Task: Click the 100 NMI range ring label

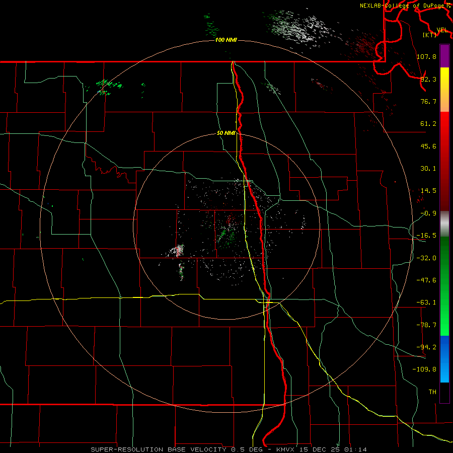Action: (x=226, y=40)
